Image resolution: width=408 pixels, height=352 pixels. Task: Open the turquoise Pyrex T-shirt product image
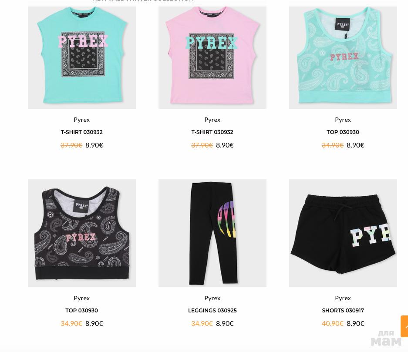pos(82,57)
